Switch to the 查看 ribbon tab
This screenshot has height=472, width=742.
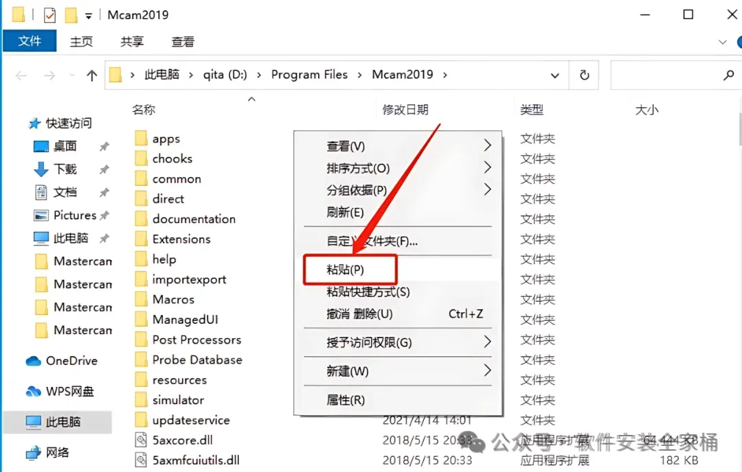coord(183,42)
